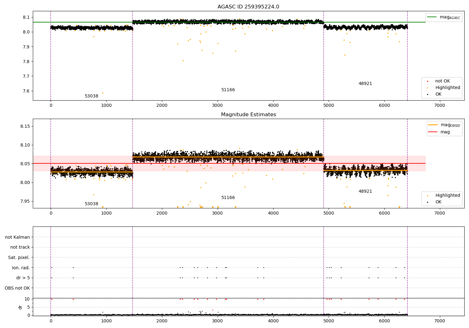469x328 pixels.
Task: Click the 8.15 tick on middle plot
Action: [x=25, y=126]
